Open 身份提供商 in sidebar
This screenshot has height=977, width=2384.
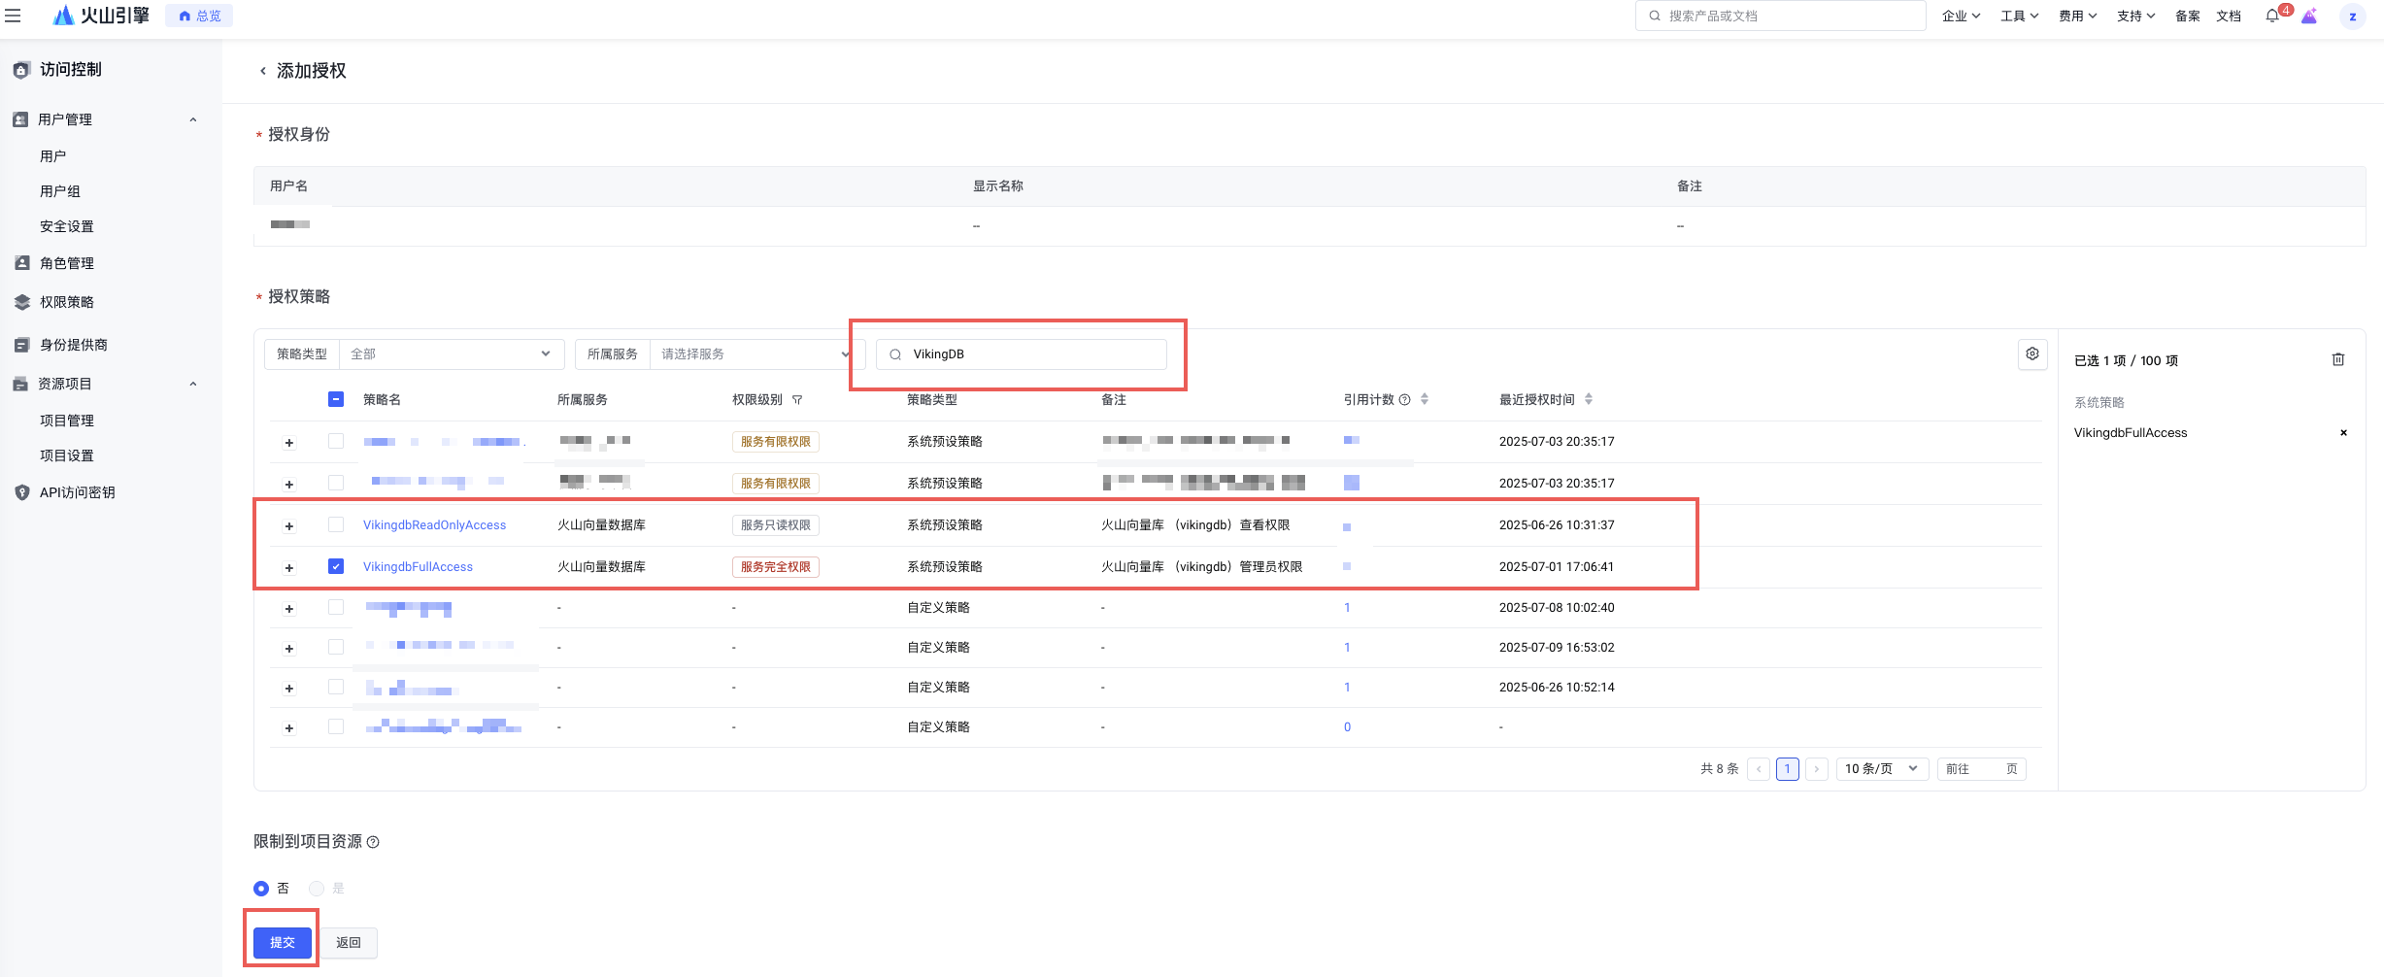click(x=74, y=345)
